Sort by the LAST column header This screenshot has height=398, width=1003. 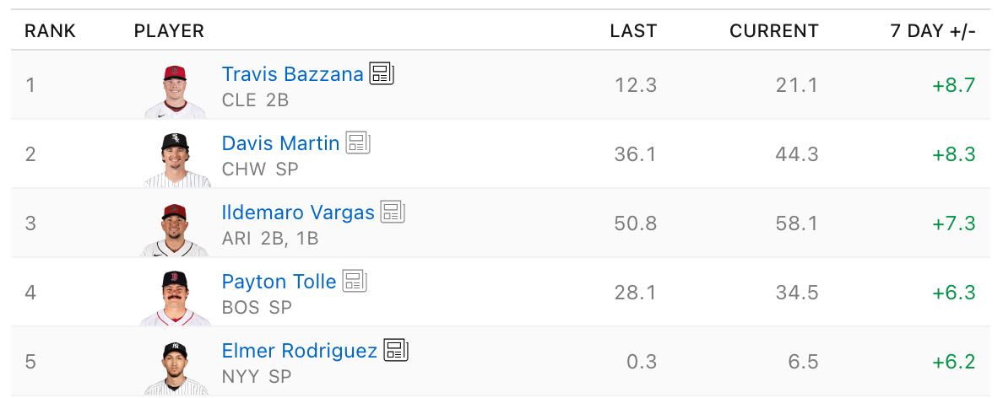point(633,31)
